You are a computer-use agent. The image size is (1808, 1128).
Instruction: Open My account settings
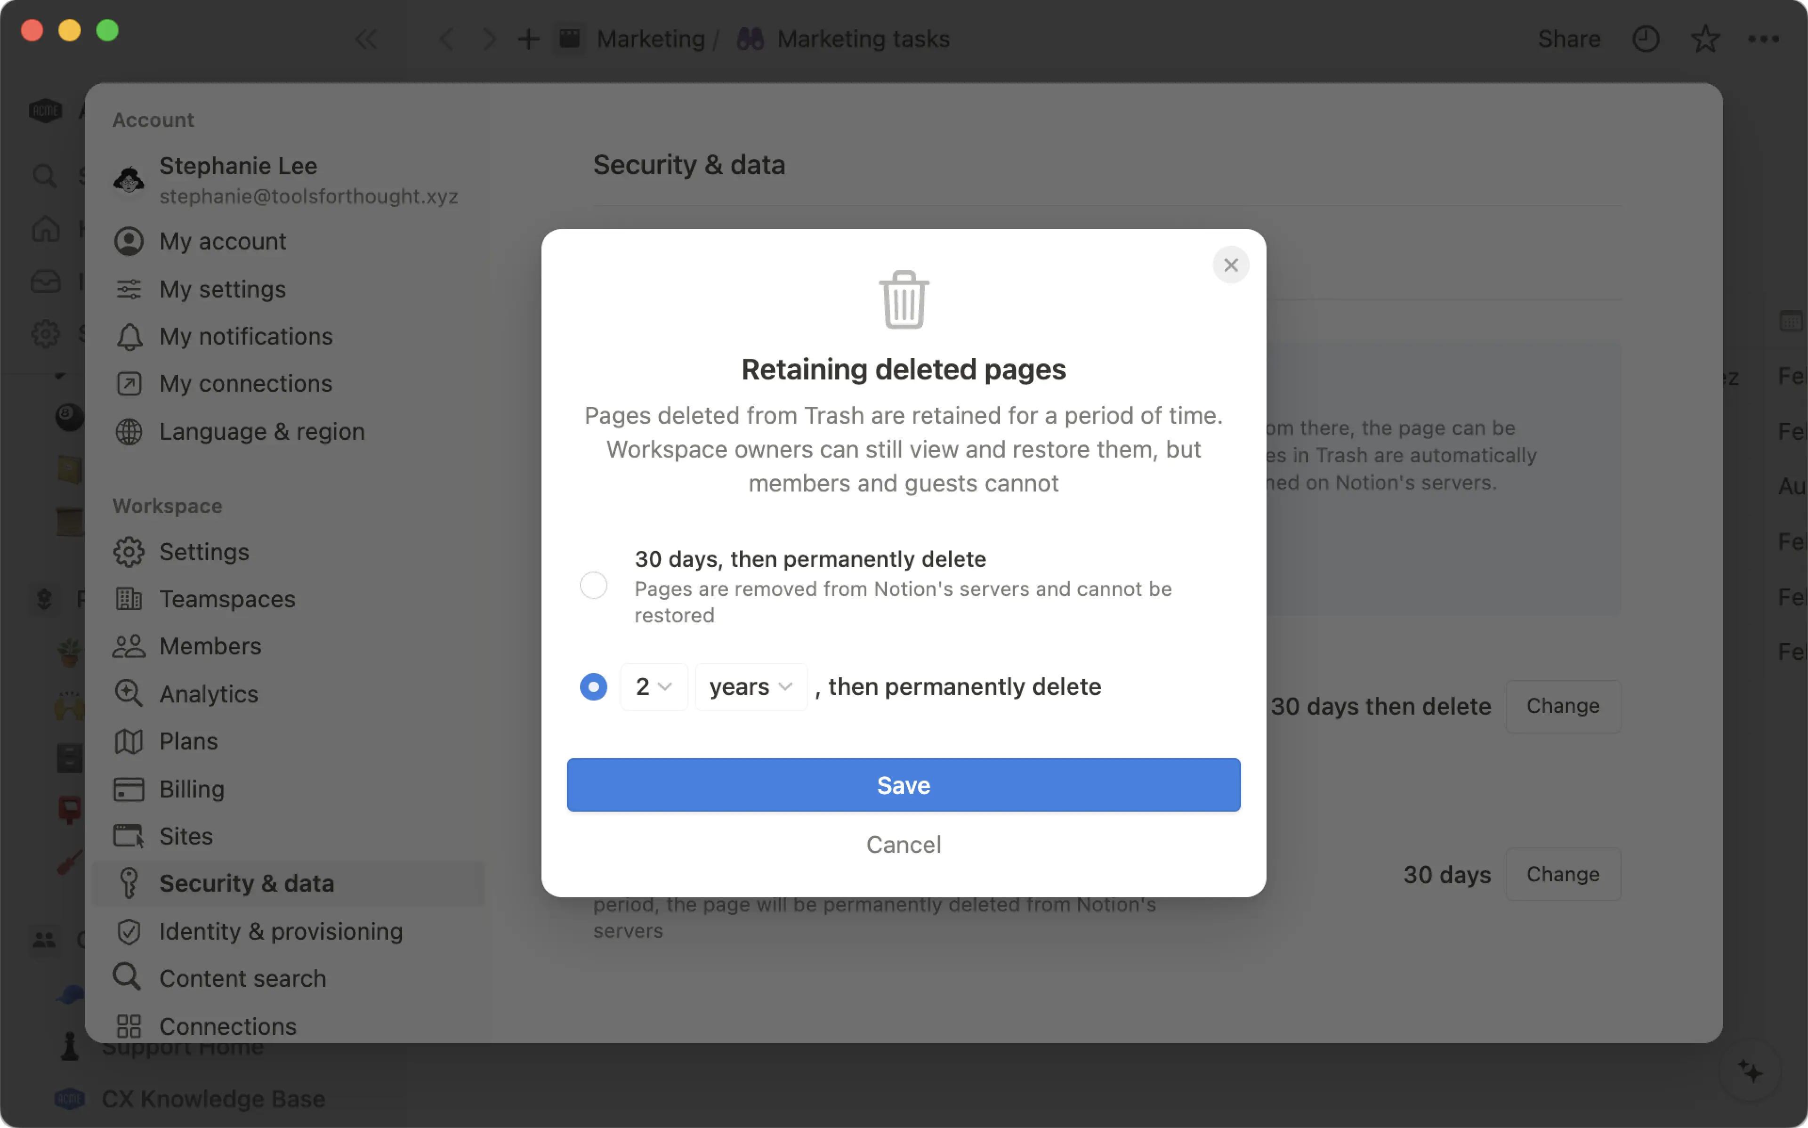(x=221, y=241)
